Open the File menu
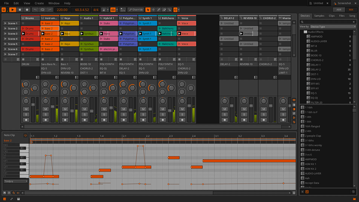Screen dimensions: 359x202 pos(6,3)
